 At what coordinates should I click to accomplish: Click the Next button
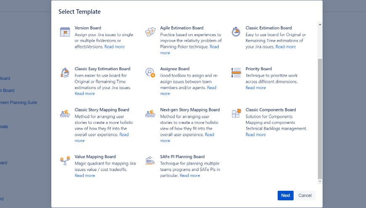pyautogui.click(x=286, y=195)
